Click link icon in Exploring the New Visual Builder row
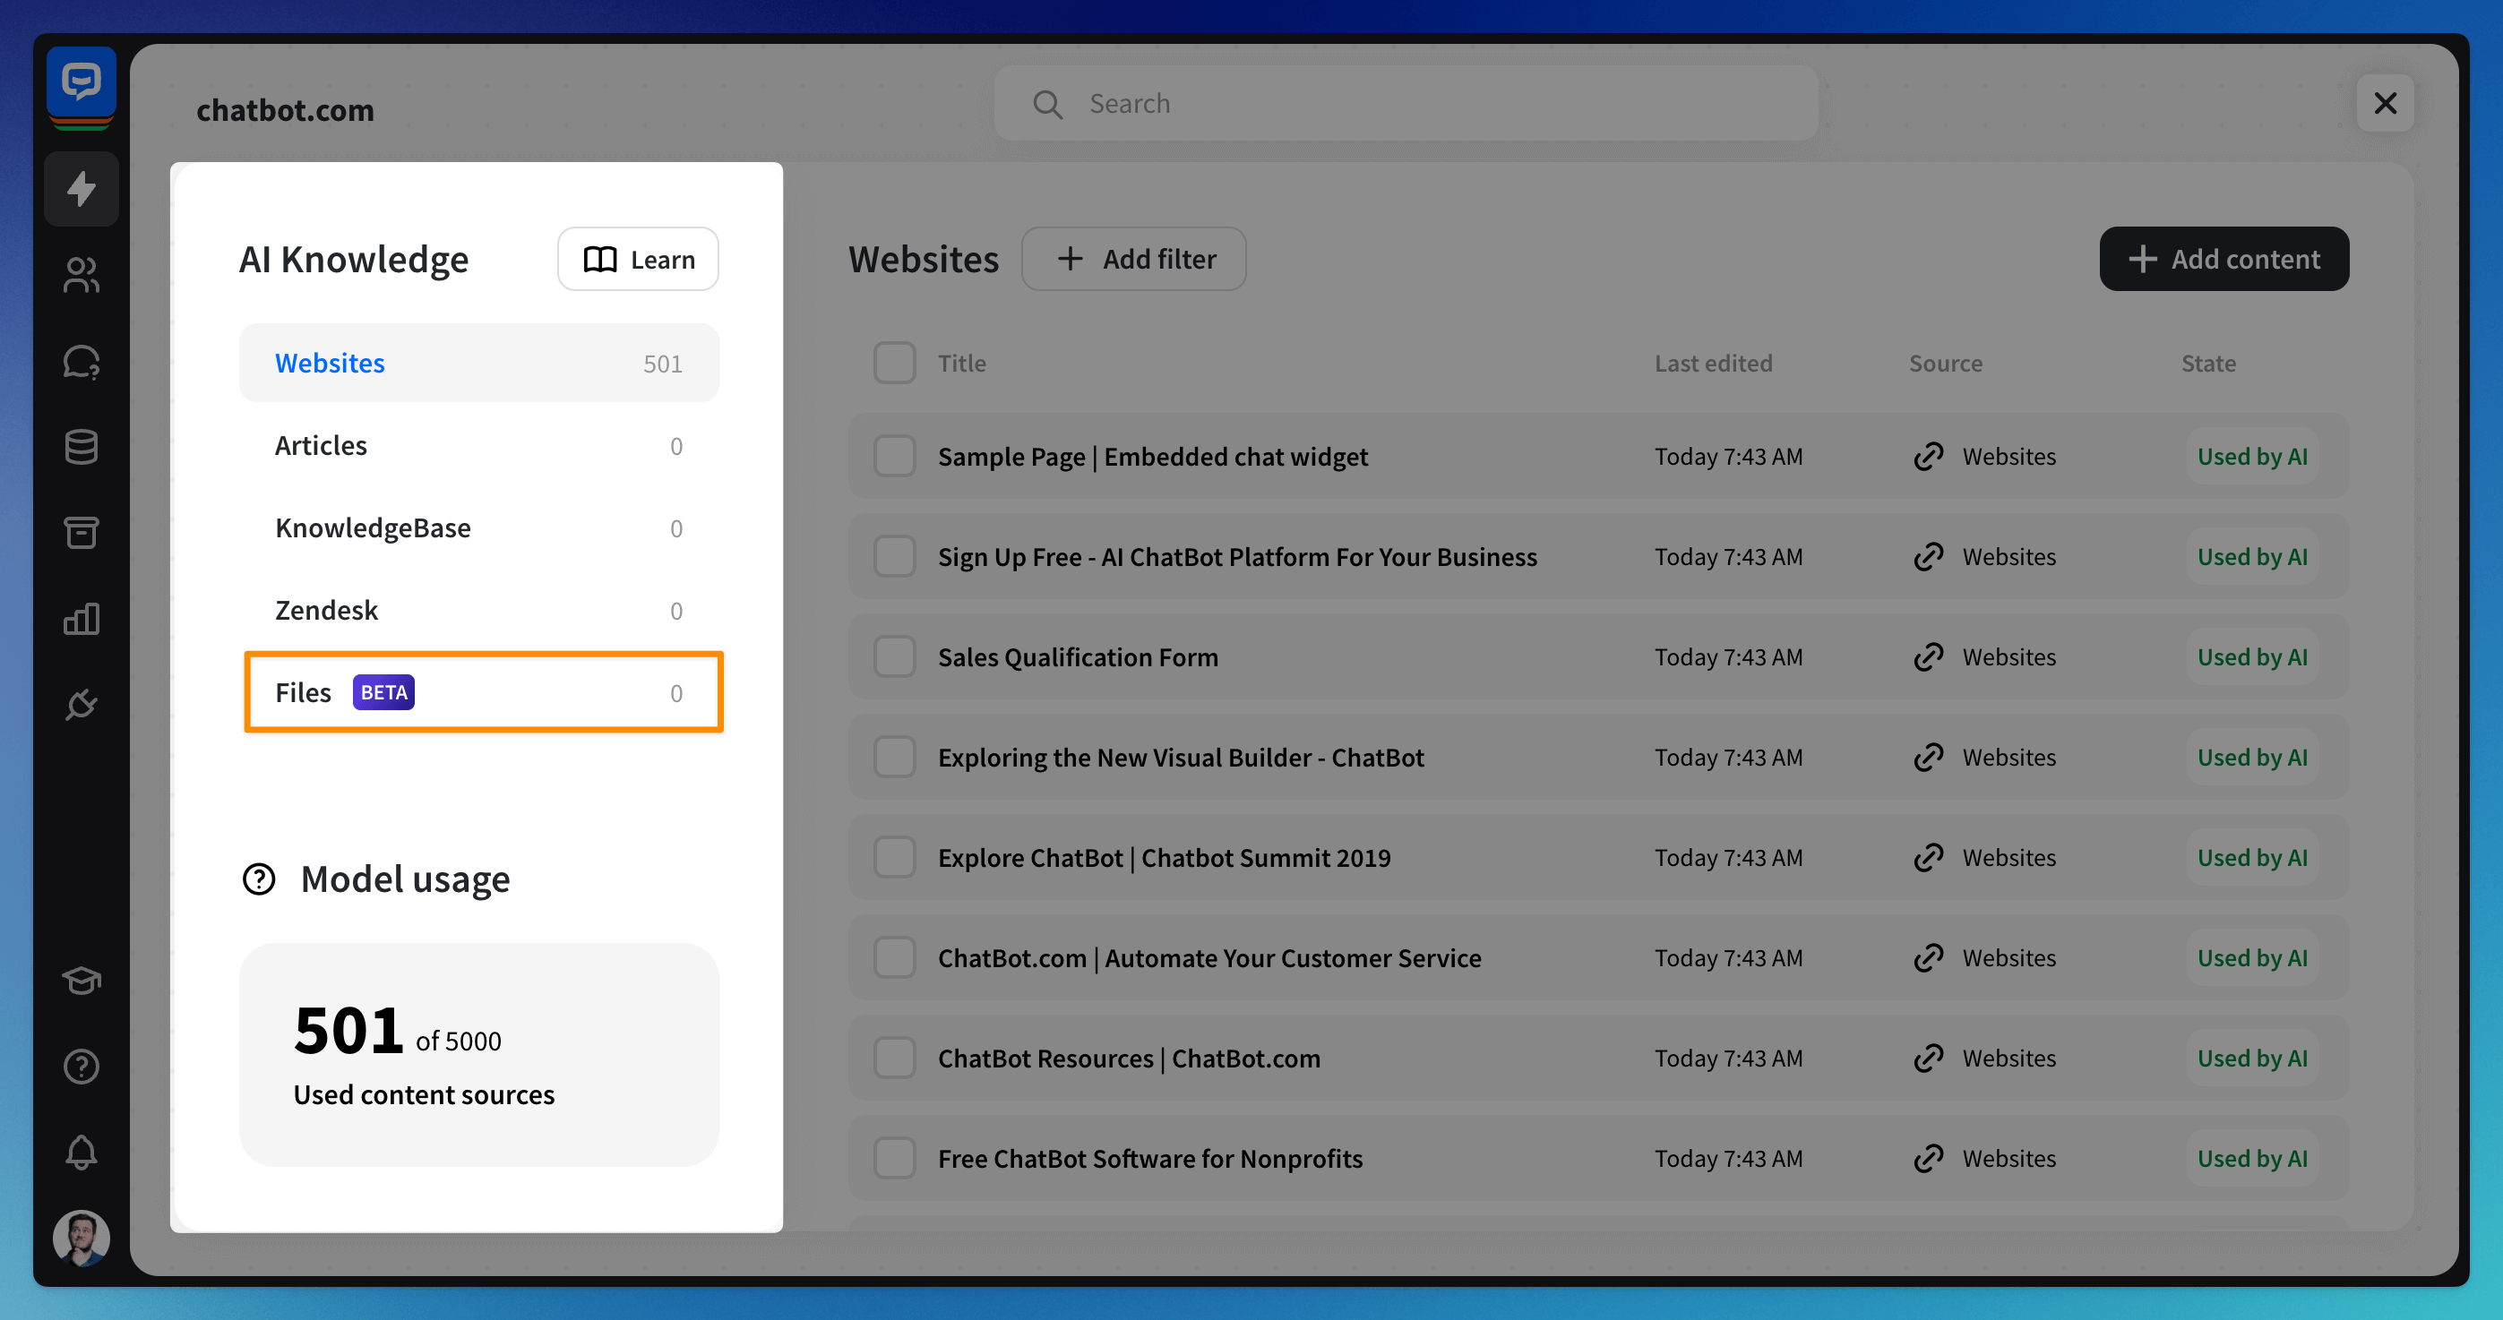This screenshot has width=2503, height=1320. (x=1929, y=758)
